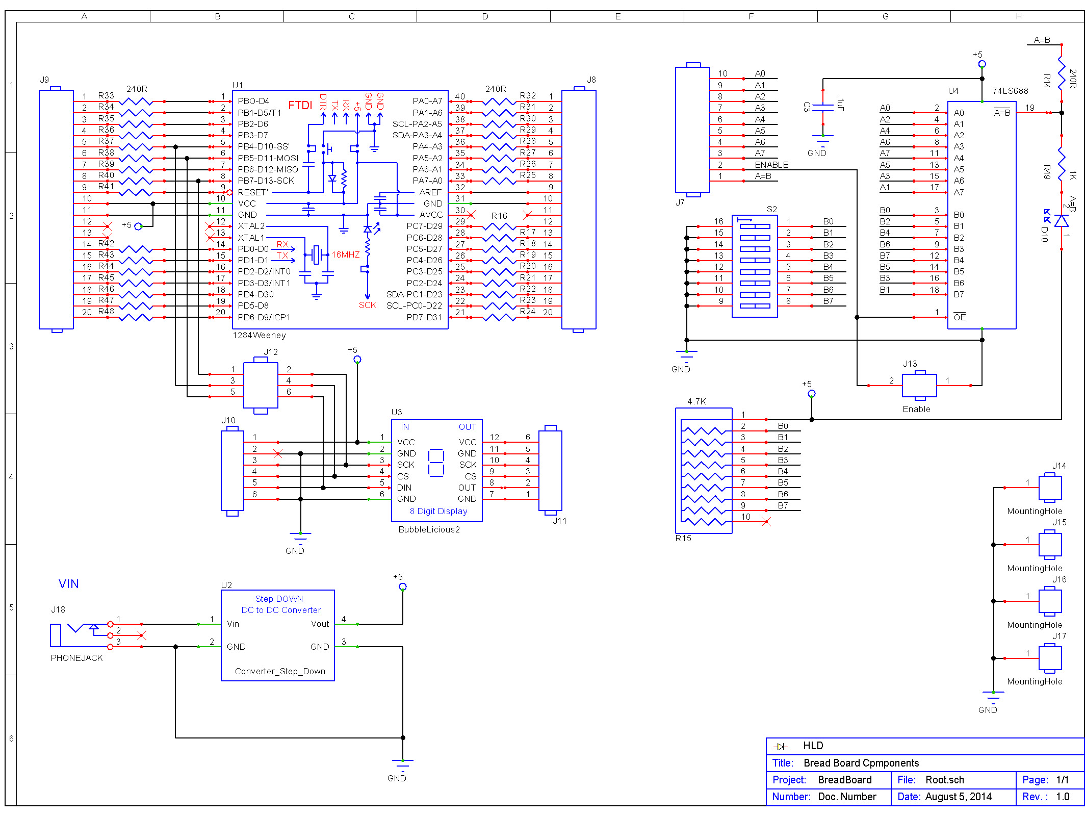Select the FTDI label in U1

(x=300, y=105)
